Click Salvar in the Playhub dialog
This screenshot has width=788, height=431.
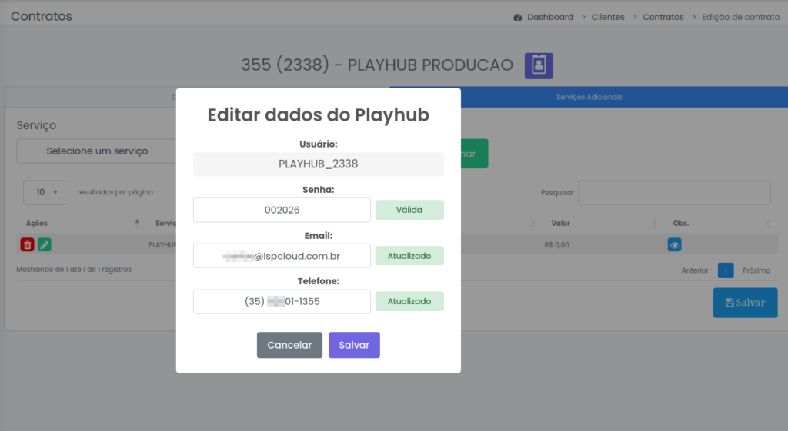tap(354, 345)
